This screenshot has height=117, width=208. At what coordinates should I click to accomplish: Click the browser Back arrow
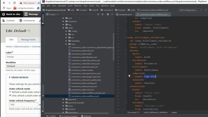click(4, 3)
